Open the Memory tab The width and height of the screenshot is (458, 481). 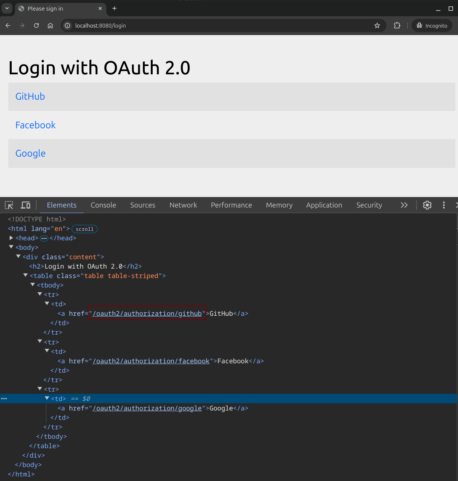pyautogui.click(x=279, y=205)
